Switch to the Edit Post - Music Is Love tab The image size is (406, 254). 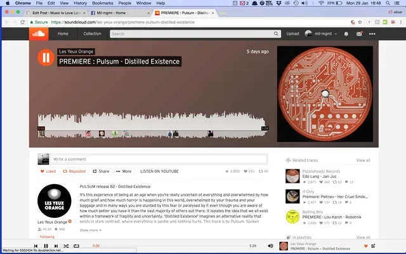[x=56, y=13]
